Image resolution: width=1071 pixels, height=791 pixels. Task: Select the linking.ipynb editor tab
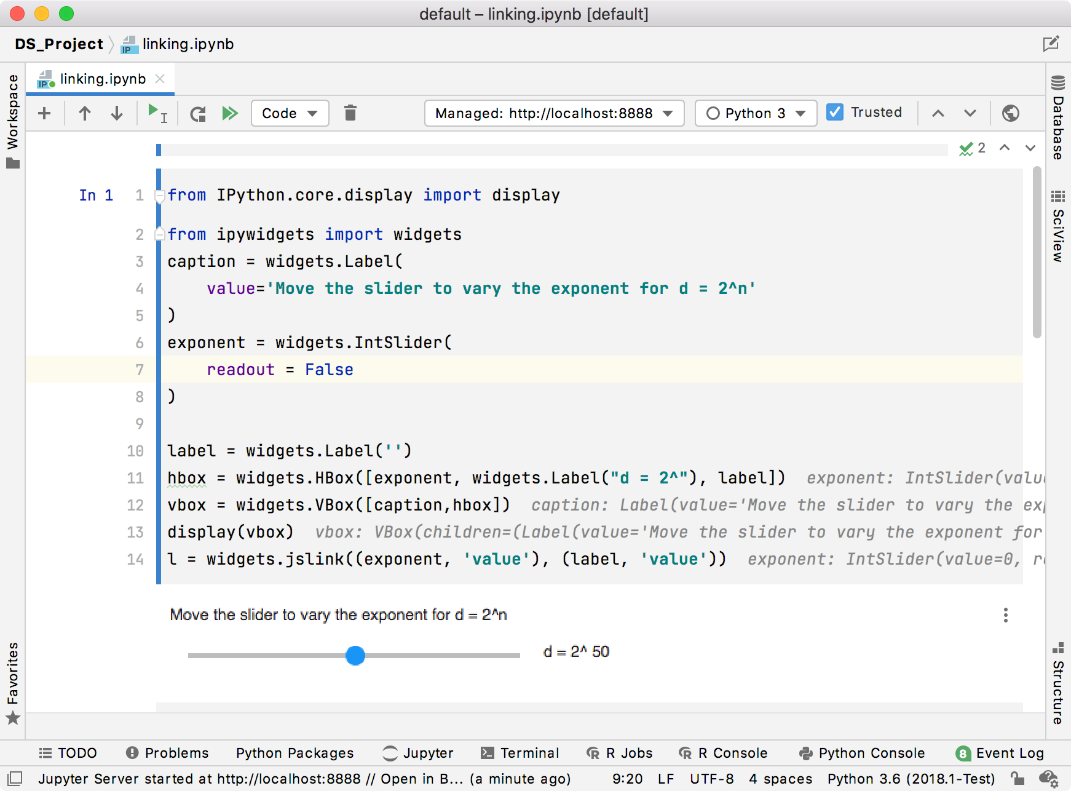[101, 79]
